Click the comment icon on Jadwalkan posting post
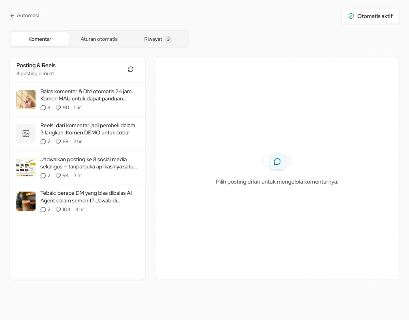Viewport: 409px width, 320px height. click(43, 176)
